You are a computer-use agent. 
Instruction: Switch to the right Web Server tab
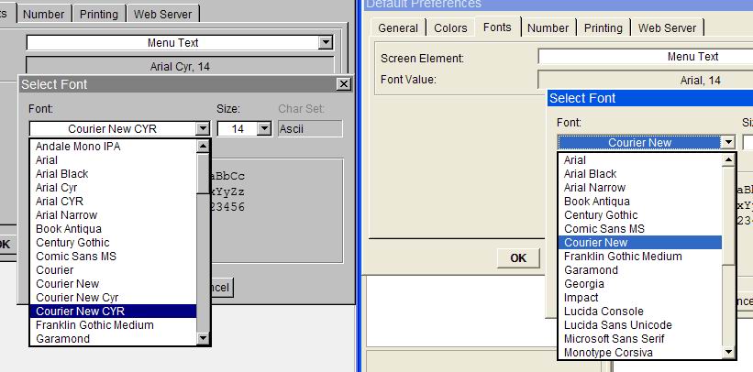click(669, 28)
